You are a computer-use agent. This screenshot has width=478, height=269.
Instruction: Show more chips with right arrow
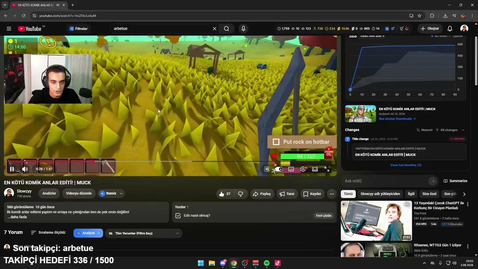tap(464, 194)
